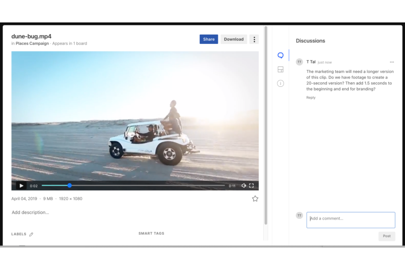This screenshot has width=405, height=270.
Task: Mute the video volume
Action: (244, 185)
